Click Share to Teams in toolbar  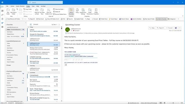124,19
